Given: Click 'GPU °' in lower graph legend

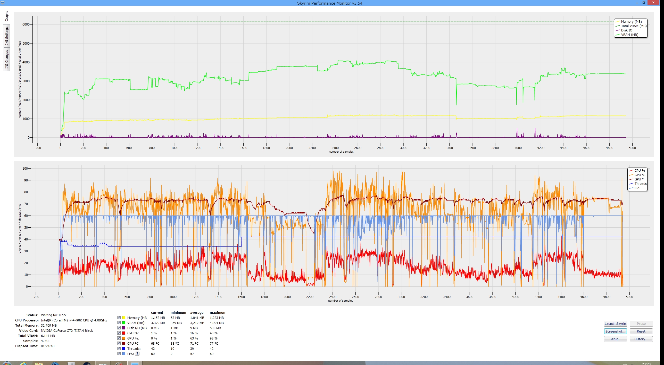Looking at the screenshot, I should click(x=639, y=179).
